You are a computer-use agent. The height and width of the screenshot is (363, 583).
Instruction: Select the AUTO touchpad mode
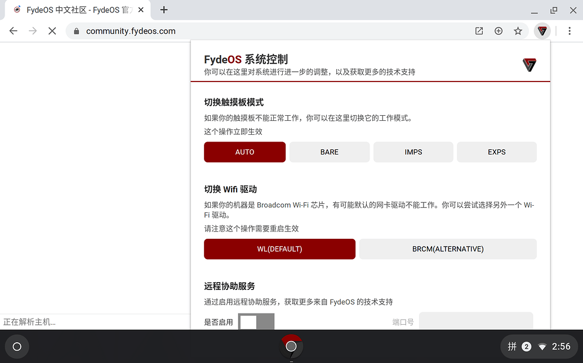[244, 152]
